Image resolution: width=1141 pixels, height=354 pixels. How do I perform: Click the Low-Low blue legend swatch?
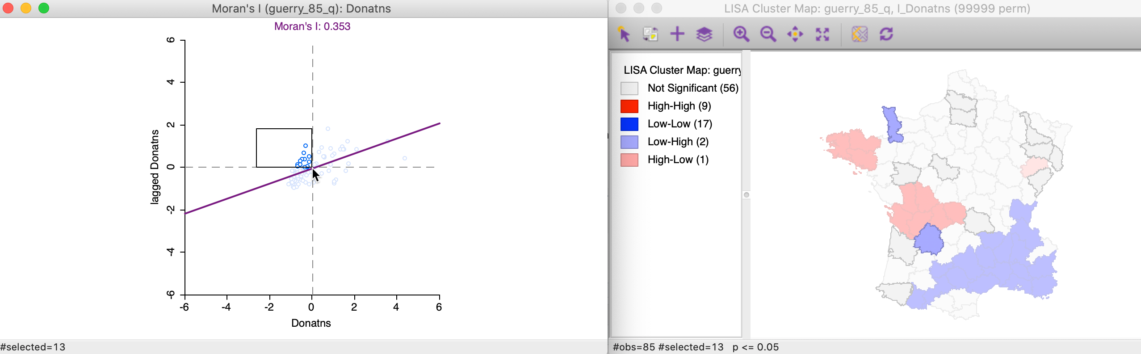click(x=629, y=124)
